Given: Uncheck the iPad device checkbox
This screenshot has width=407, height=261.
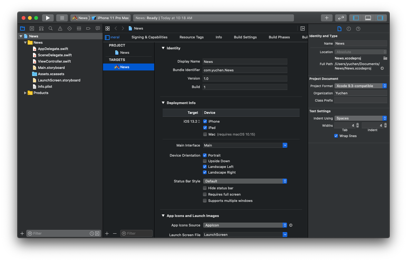Looking at the screenshot, I should point(205,128).
